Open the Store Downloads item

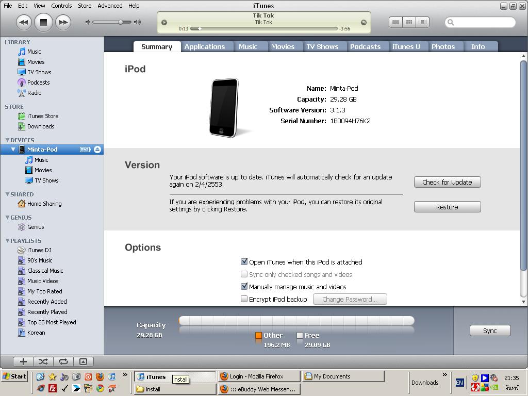[x=40, y=126]
